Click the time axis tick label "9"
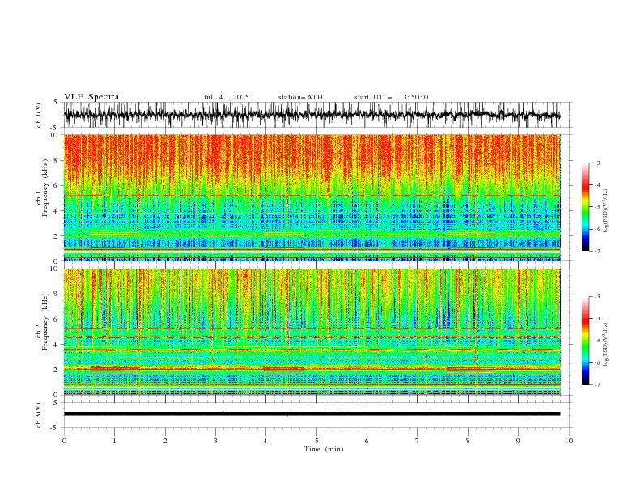Image resolution: width=641 pixels, height=495 pixels. click(x=518, y=441)
